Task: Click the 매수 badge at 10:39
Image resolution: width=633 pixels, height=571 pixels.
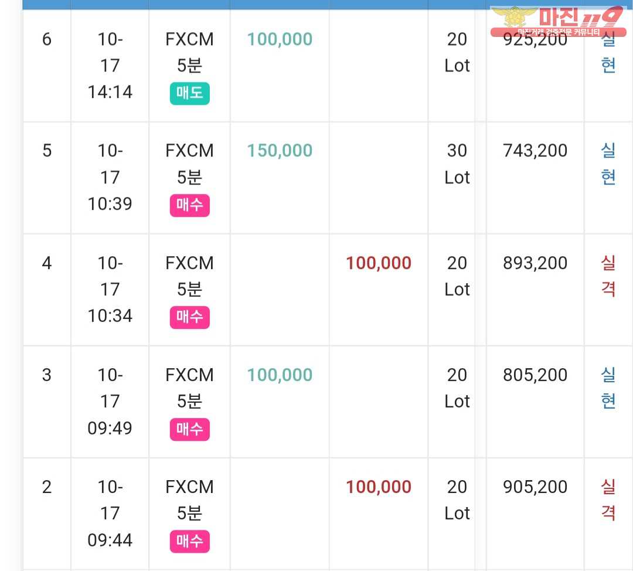Action: pyautogui.click(x=189, y=205)
